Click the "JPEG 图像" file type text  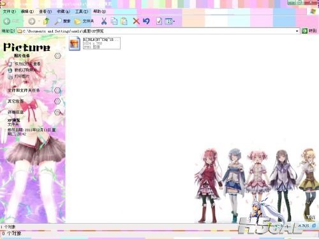91,47
